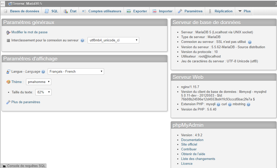This screenshot has height=168, width=277.
Task: Open the Bases de données tab
Action: tap(21, 11)
